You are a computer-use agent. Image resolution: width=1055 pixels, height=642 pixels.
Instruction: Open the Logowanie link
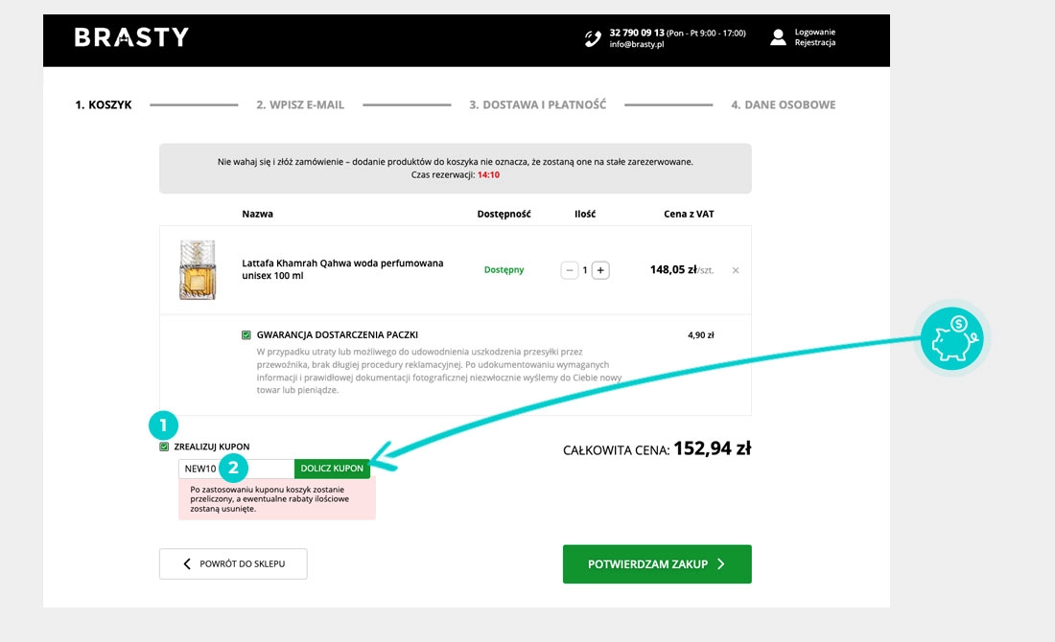click(814, 32)
